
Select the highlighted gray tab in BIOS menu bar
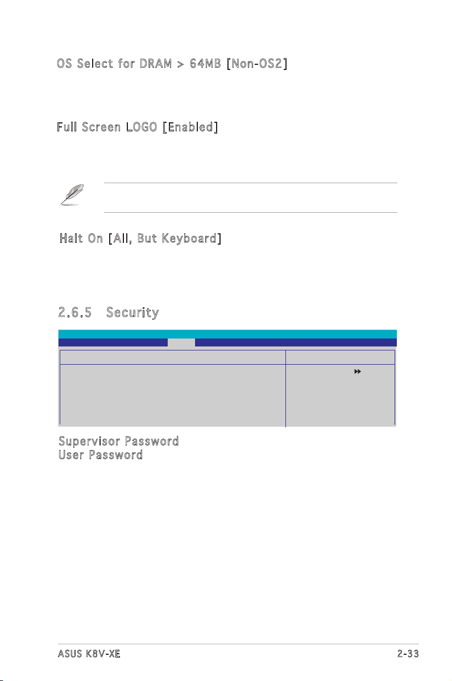(x=181, y=342)
